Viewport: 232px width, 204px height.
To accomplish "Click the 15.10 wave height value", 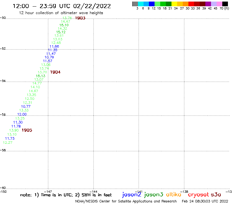I will pyautogui.click(x=64, y=25).
